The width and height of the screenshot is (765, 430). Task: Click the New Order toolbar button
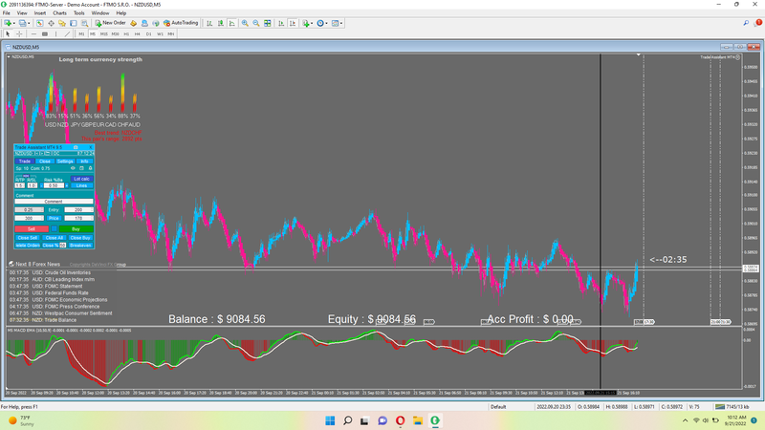[x=112, y=22]
